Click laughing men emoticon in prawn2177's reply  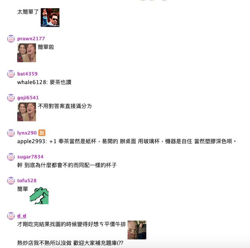27,53
